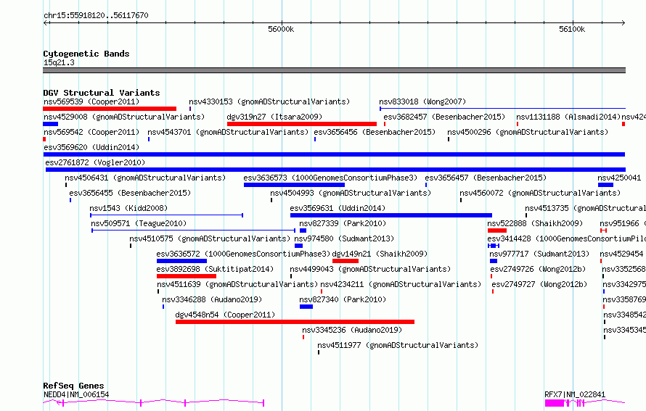Select thin blue span under nsv1543

(166, 215)
